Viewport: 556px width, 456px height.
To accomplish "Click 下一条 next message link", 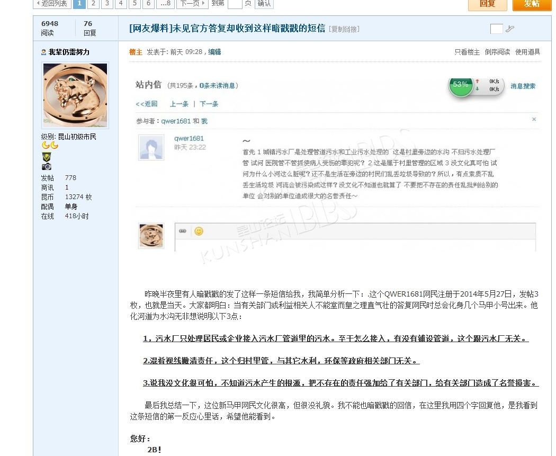I will coord(209,104).
